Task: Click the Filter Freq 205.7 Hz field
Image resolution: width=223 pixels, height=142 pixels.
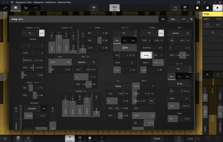Action: [179, 40]
